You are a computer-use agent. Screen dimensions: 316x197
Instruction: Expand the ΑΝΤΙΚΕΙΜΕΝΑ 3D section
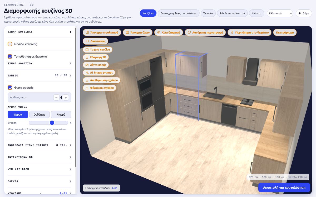tap(39, 157)
